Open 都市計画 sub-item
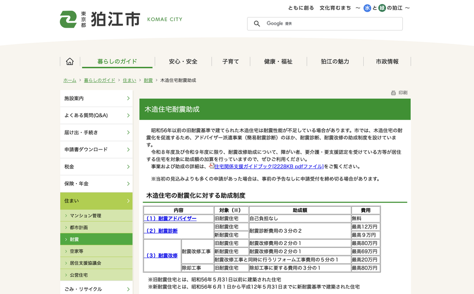 point(96,228)
